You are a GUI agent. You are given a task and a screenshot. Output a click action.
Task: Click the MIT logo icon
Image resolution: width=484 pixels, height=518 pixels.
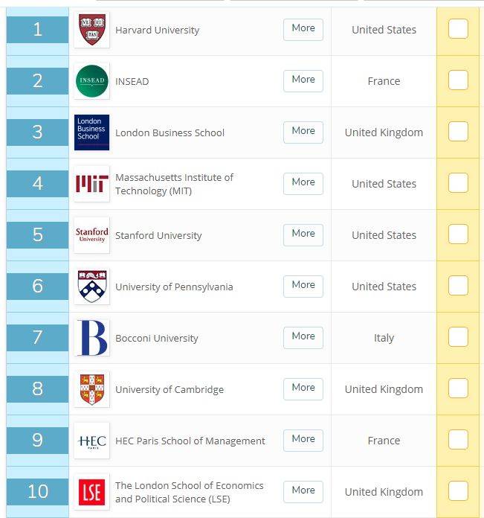91,184
